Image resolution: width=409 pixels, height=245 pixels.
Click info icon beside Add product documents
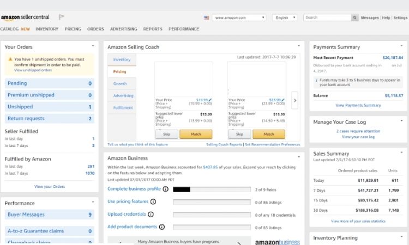[x=162, y=227]
